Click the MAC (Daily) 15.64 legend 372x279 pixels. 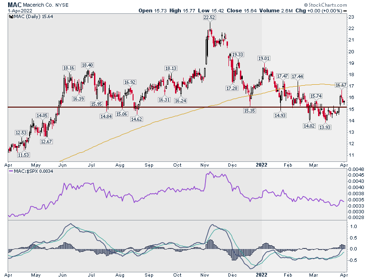[33, 17]
